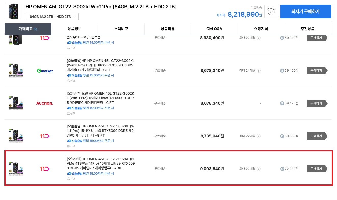
Task: Click the Auction offer product thumbnail
Action: click(16, 103)
